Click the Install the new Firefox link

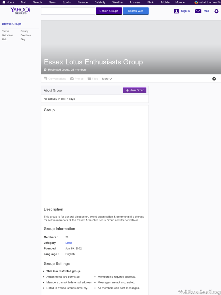tap(209, 2)
